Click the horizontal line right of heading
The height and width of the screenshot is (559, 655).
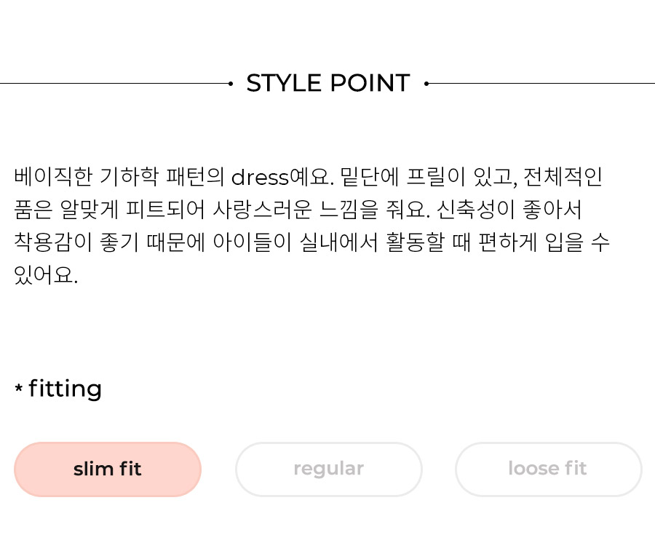click(x=541, y=84)
